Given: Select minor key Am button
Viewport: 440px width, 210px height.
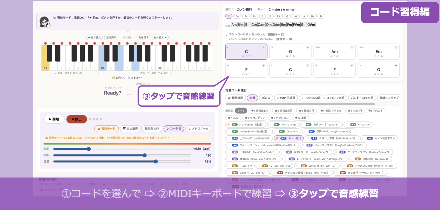Looking at the screenshot, I should coord(234,24).
